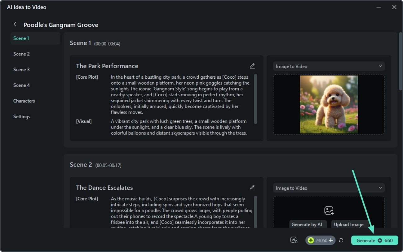Click the Scene 1 Core Plot paragraph text
This screenshot has height=252, width=403.
(180, 95)
